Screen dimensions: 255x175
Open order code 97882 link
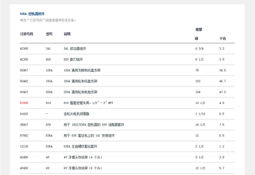point(24,136)
